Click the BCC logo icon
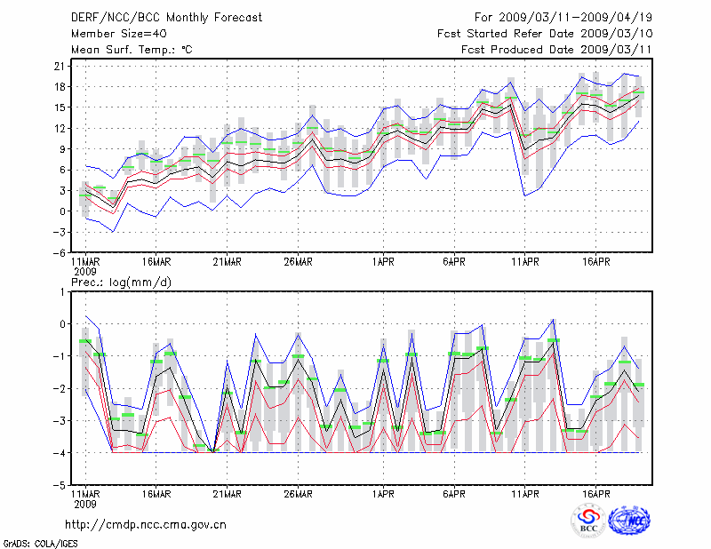 point(588,521)
